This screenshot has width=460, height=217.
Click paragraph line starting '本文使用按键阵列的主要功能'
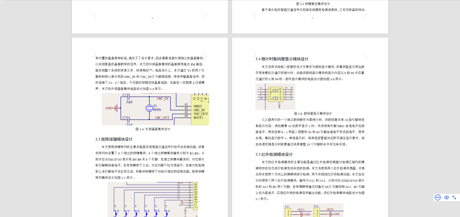[153, 146]
